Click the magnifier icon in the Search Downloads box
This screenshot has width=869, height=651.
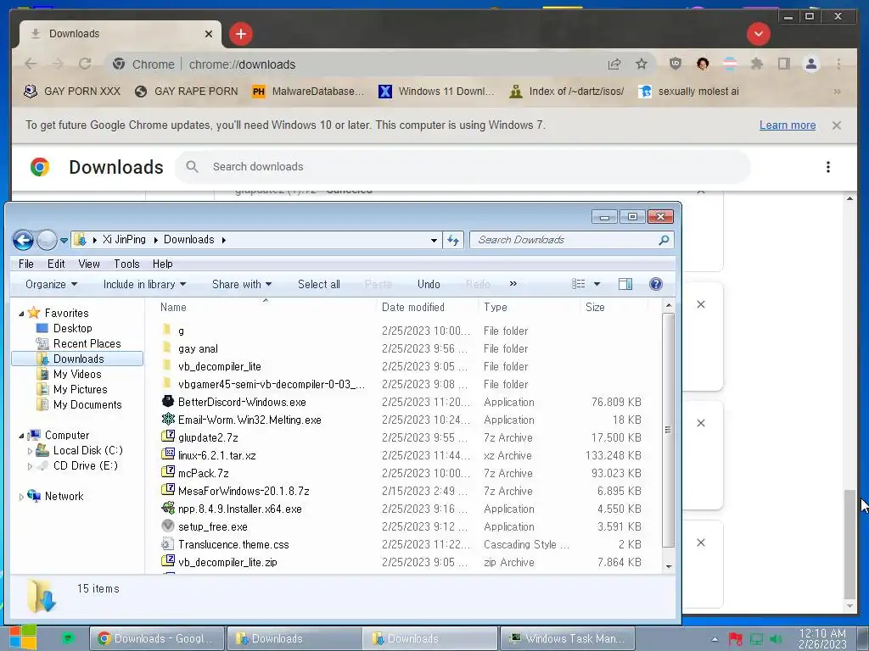pyautogui.click(x=664, y=240)
